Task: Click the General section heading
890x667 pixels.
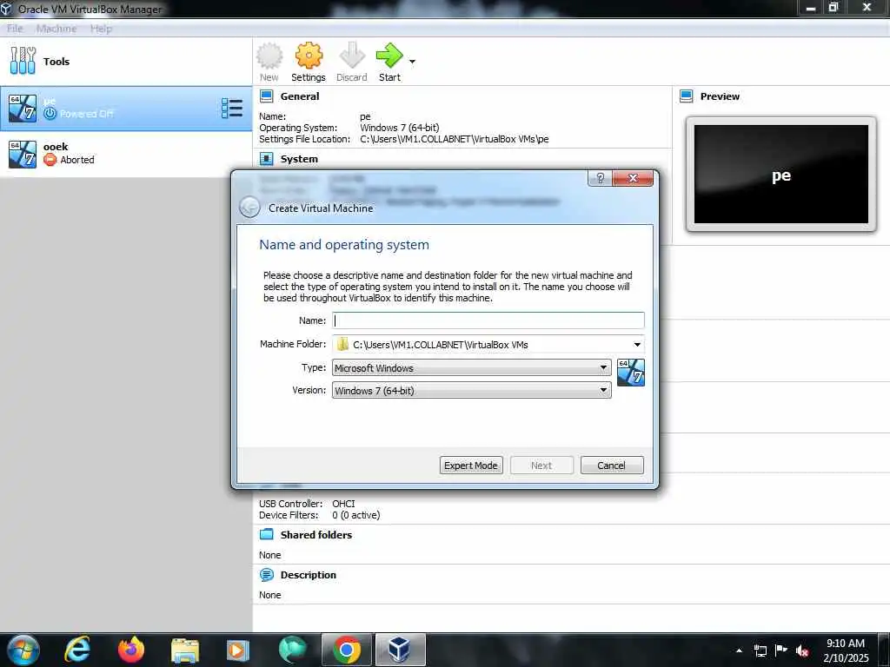Action: pyautogui.click(x=300, y=96)
